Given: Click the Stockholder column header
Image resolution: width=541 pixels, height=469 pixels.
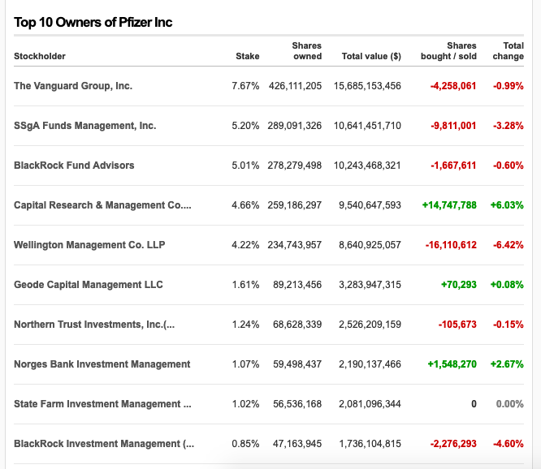Looking at the screenshot, I should pos(40,56).
